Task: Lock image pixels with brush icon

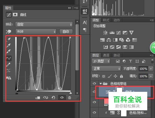Action: (x=109, y=76)
